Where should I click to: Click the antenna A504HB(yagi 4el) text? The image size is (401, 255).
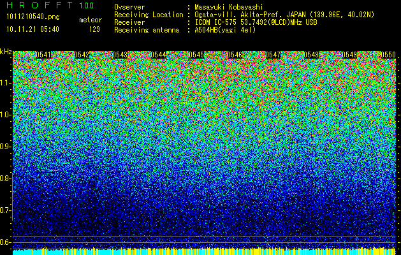click(225, 30)
